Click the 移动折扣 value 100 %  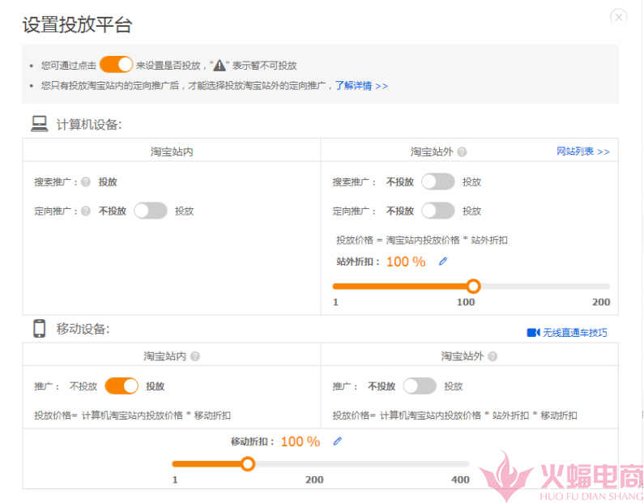pos(301,441)
